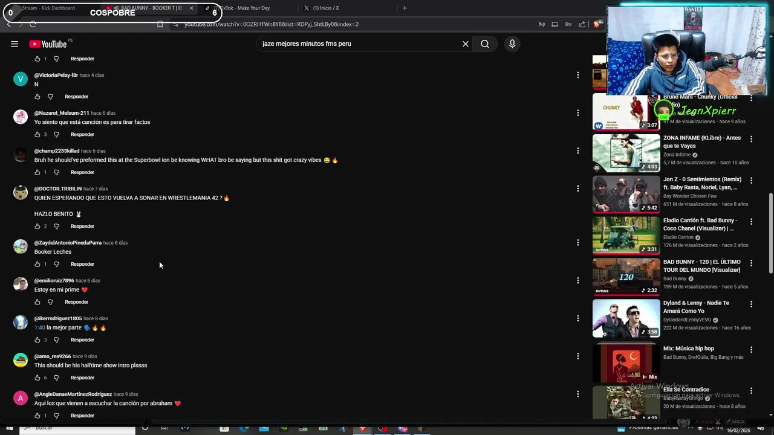Click the browser address bar URL

coord(272,24)
